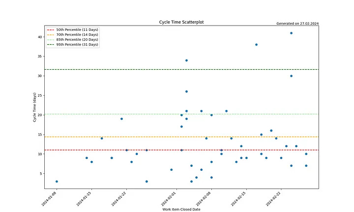Click the dark green 95th percentile dashed line
Image resolution: width=354 pixels, height=212 pixels.
[x=181, y=69]
